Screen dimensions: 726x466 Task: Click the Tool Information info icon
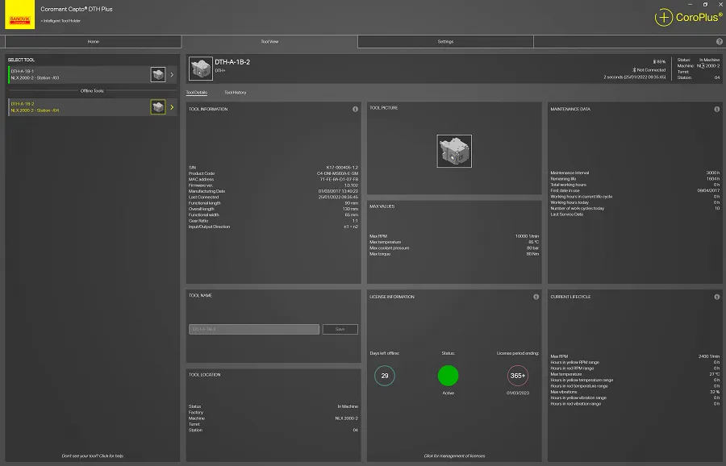tap(355, 109)
